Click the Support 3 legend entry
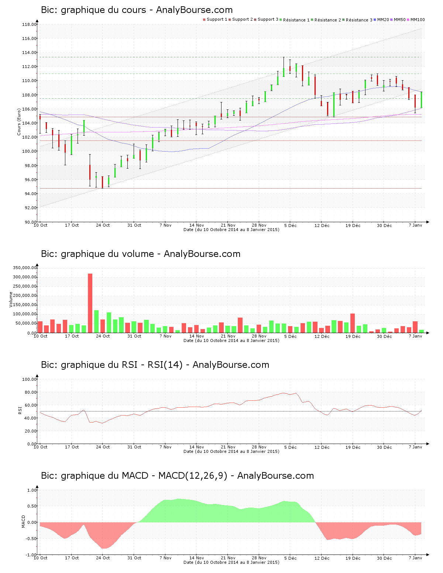443x573 pixels. point(266,20)
